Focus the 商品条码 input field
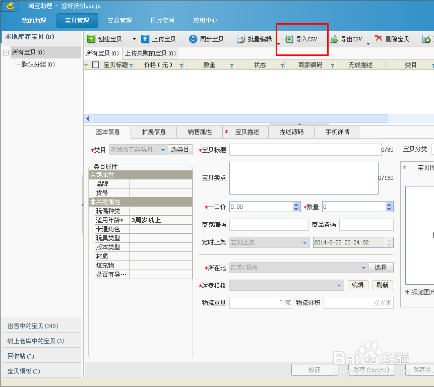Screen dimensions: 434x387 click(366, 225)
